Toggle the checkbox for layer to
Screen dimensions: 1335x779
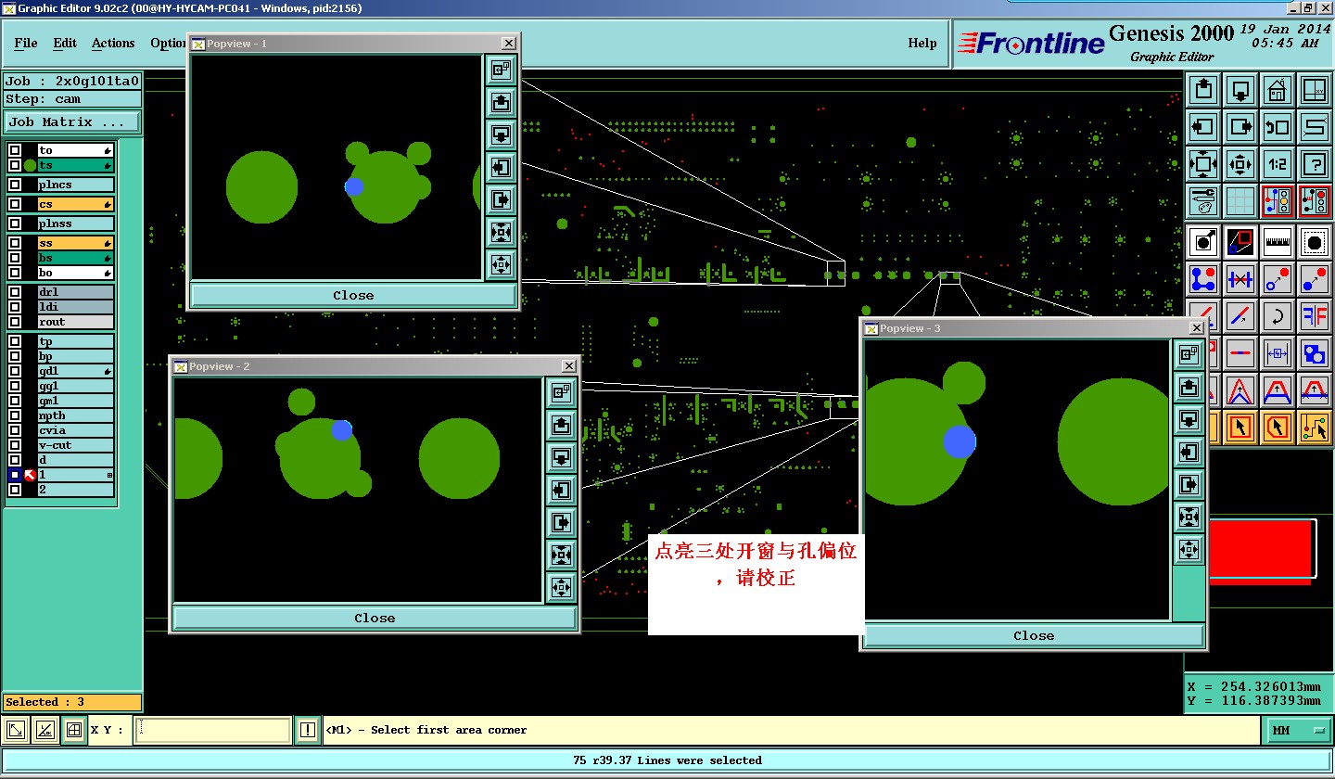15,150
